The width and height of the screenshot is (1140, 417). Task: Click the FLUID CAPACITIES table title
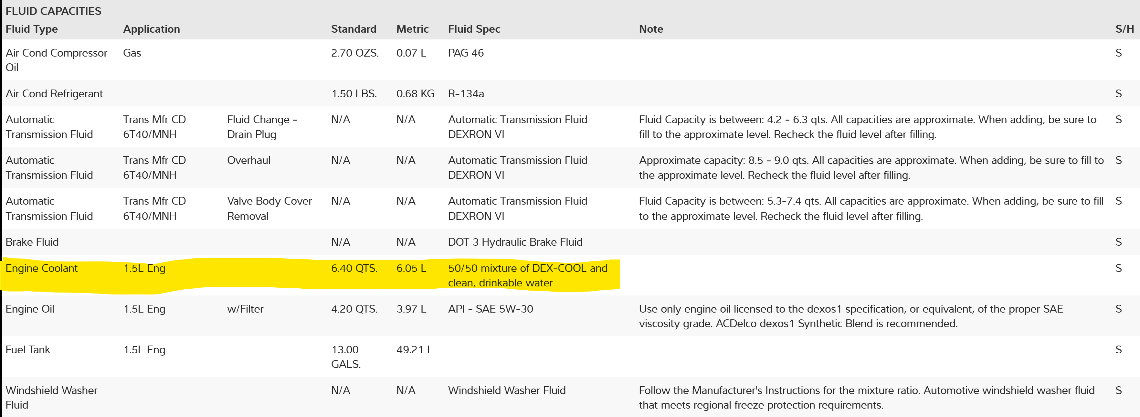coord(53,11)
